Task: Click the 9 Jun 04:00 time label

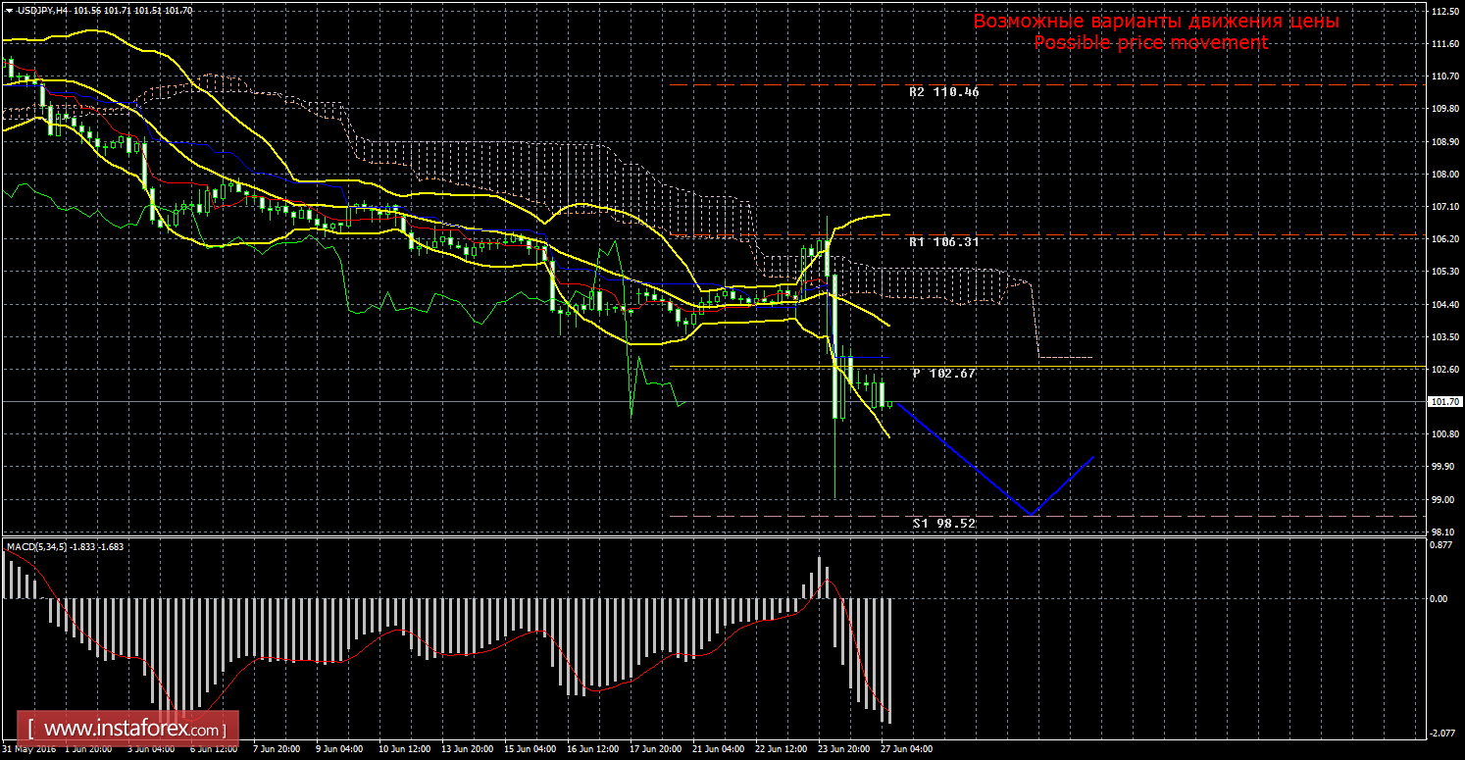Action: coord(339,749)
